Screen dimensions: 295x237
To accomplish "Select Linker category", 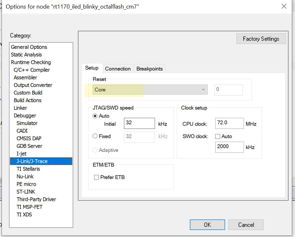I will 21,108.
